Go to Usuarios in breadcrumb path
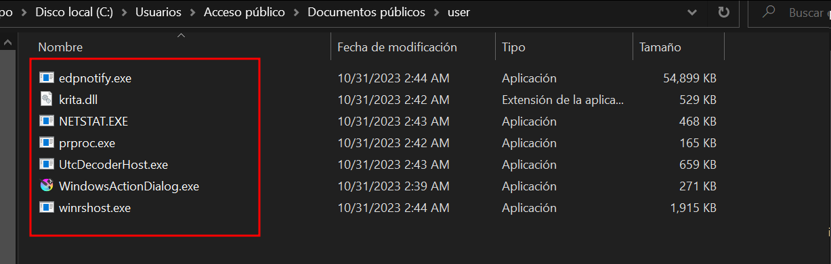 pos(158,12)
